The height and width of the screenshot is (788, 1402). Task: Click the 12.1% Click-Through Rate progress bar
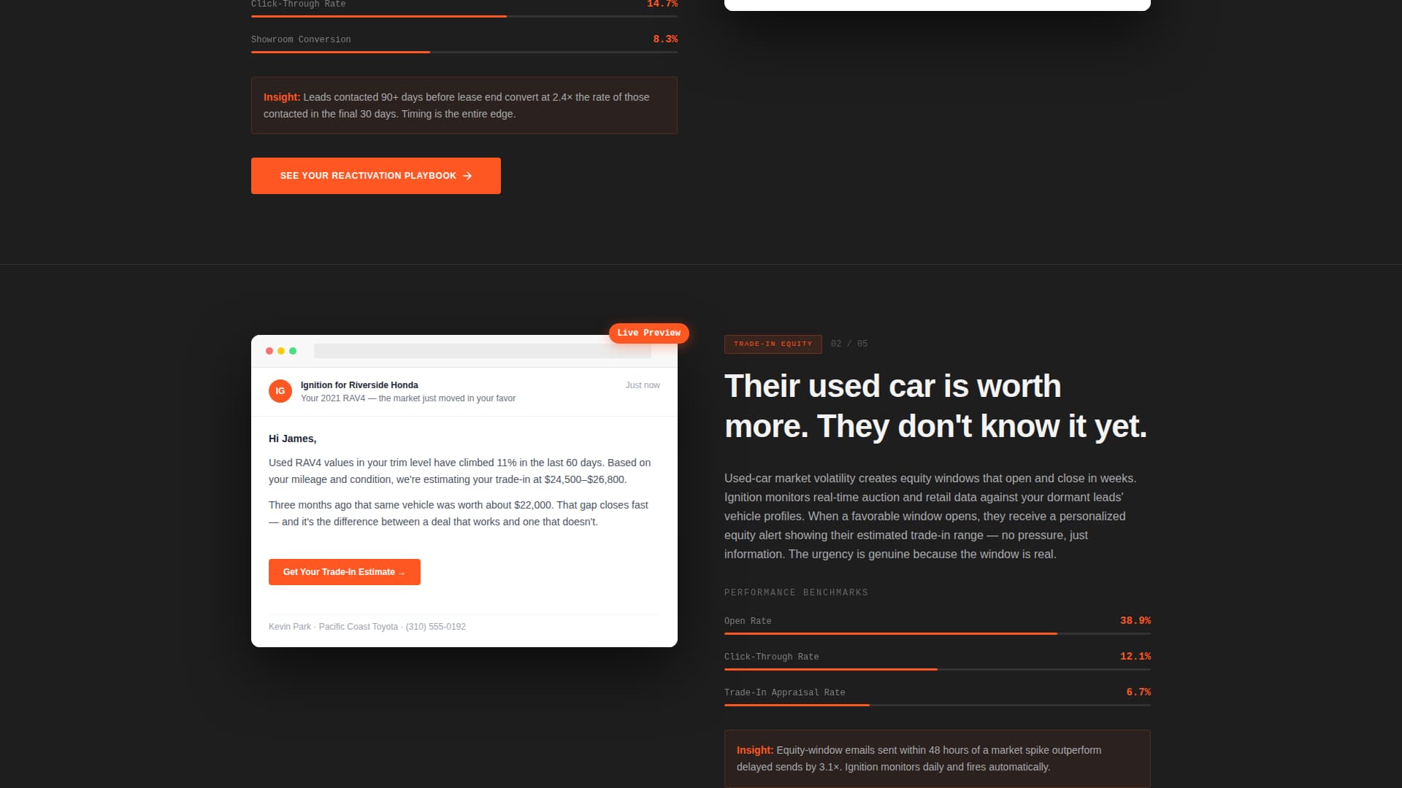click(x=938, y=669)
